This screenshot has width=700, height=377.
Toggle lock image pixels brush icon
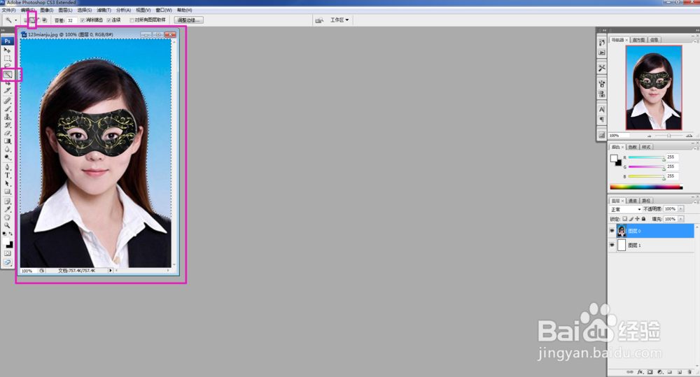pyautogui.click(x=631, y=219)
